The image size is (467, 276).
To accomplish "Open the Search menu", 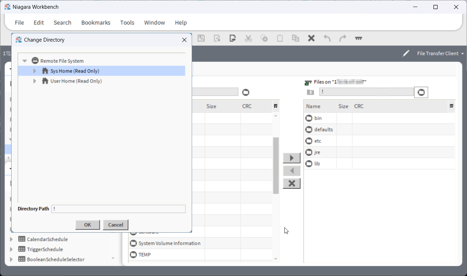I will 63,22.
